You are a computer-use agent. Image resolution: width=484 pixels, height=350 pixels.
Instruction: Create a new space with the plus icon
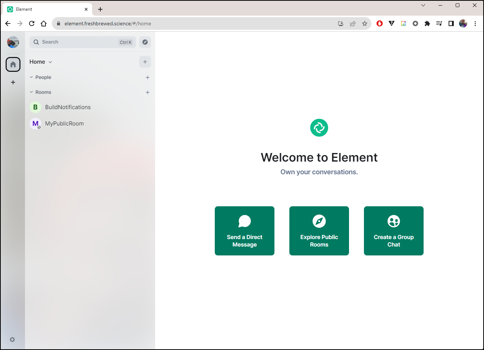(13, 82)
